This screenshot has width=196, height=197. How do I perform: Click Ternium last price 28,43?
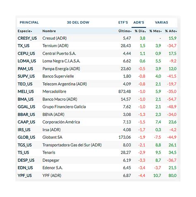[126, 46]
